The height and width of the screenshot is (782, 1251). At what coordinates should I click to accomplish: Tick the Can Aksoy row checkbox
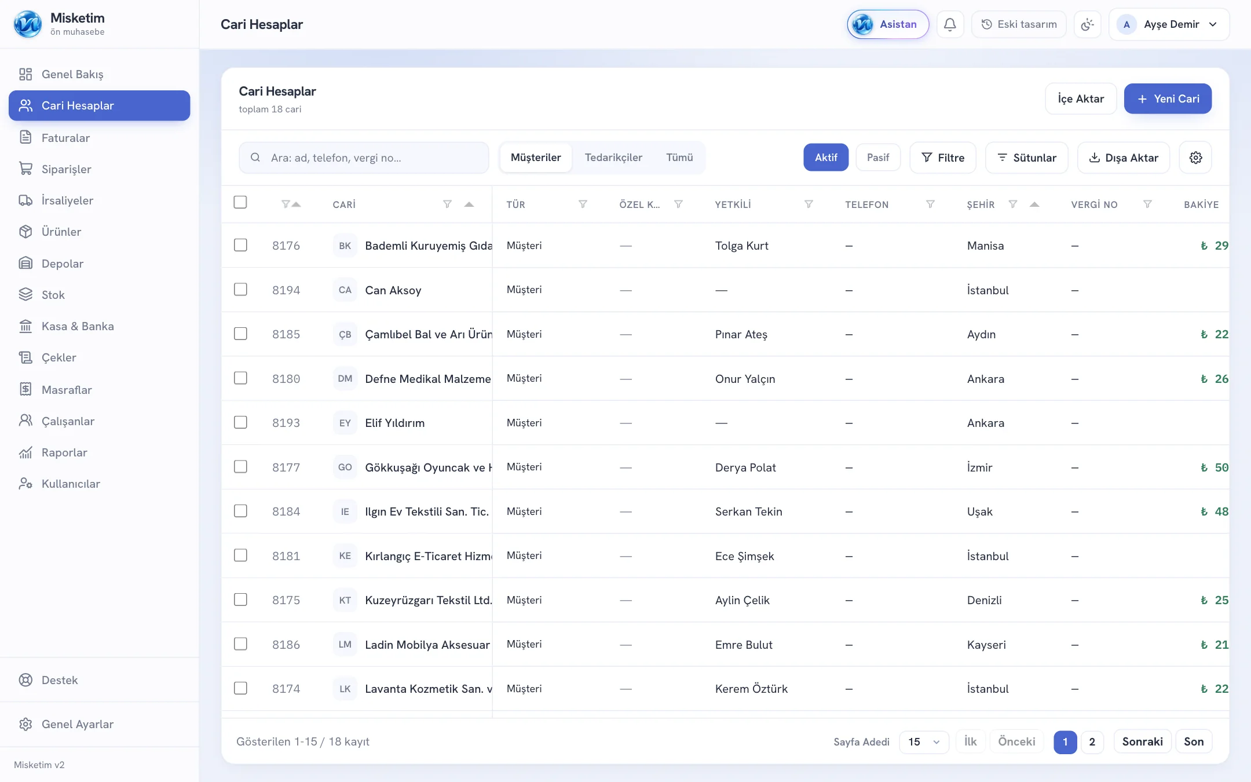(240, 289)
